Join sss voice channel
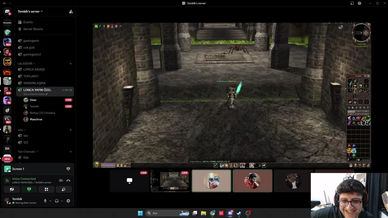This screenshot has width=388, height=218. coord(45,136)
